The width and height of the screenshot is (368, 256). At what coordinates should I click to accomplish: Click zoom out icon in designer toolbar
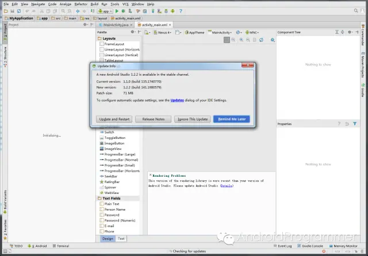(x=248, y=40)
